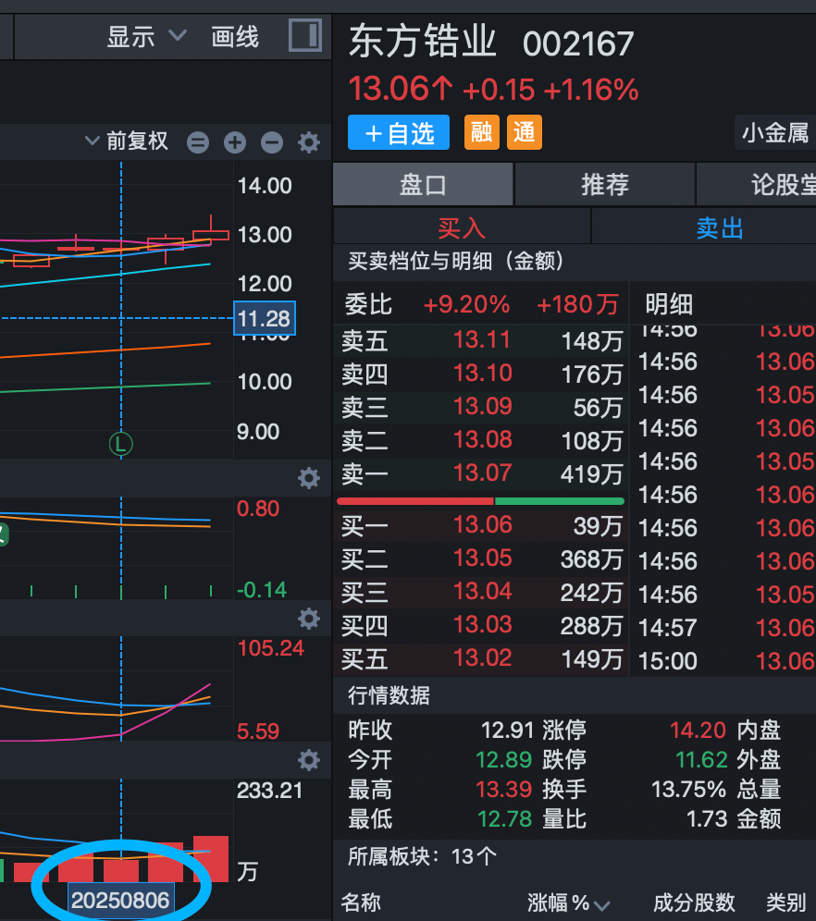The width and height of the screenshot is (816, 921).
Task: Zoom in the K-line chart with plus icon
Action: click(235, 142)
